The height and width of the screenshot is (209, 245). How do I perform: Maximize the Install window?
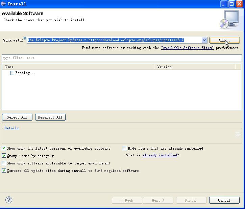(231, 4)
